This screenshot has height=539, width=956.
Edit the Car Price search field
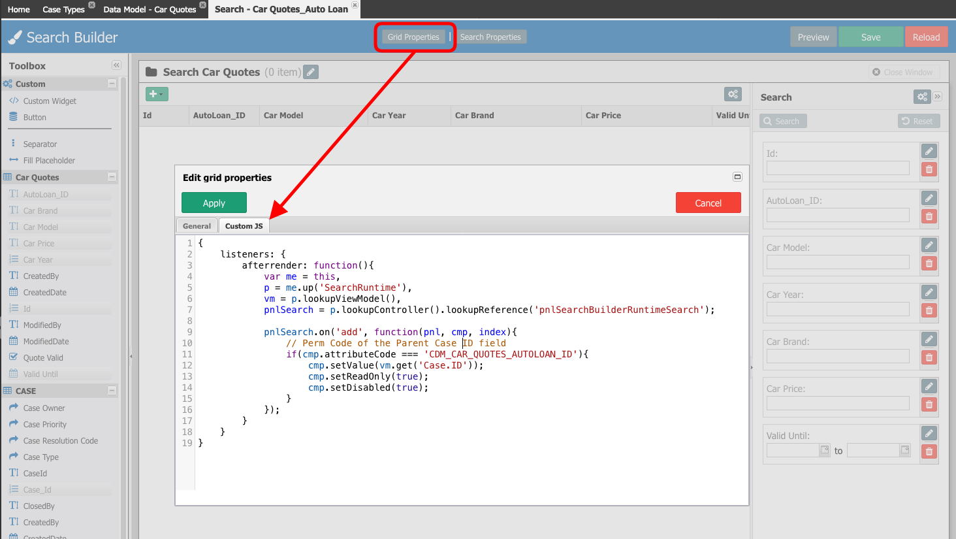click(x=929, y=386)
